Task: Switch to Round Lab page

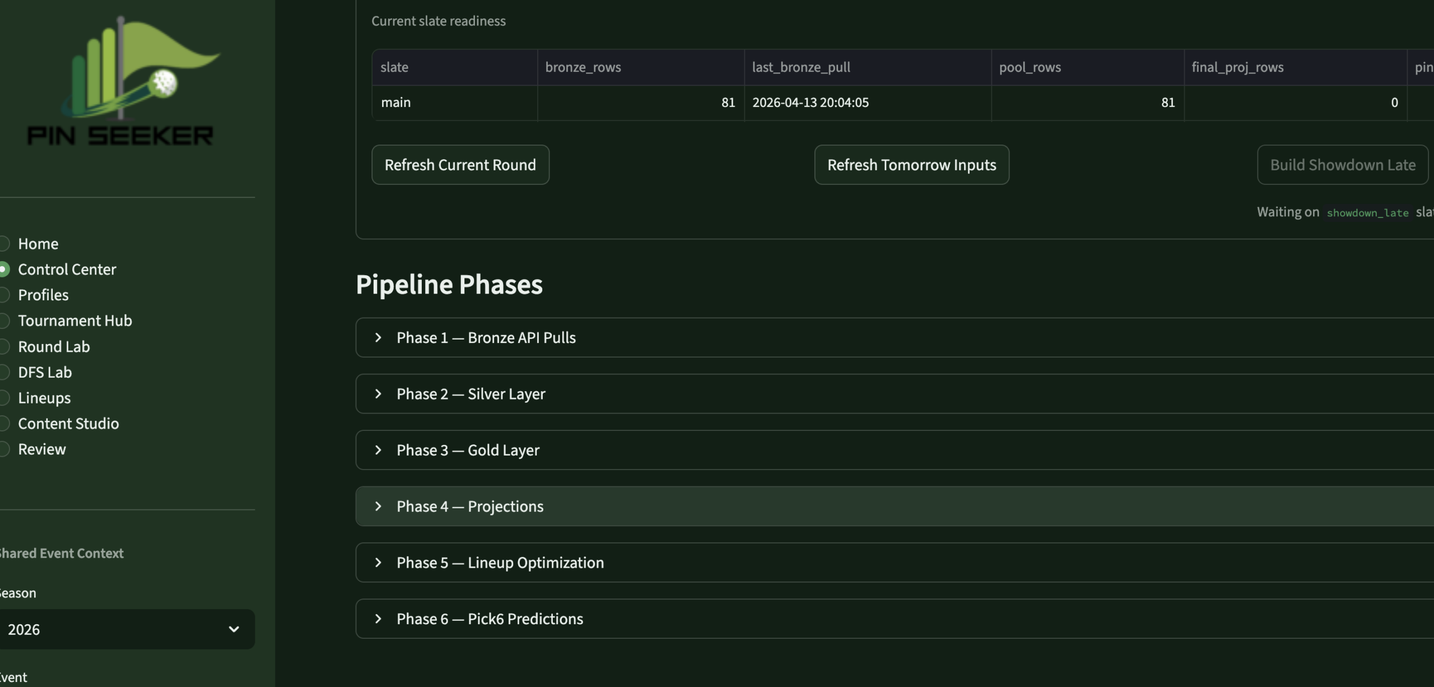Action: tap(54, 347)
